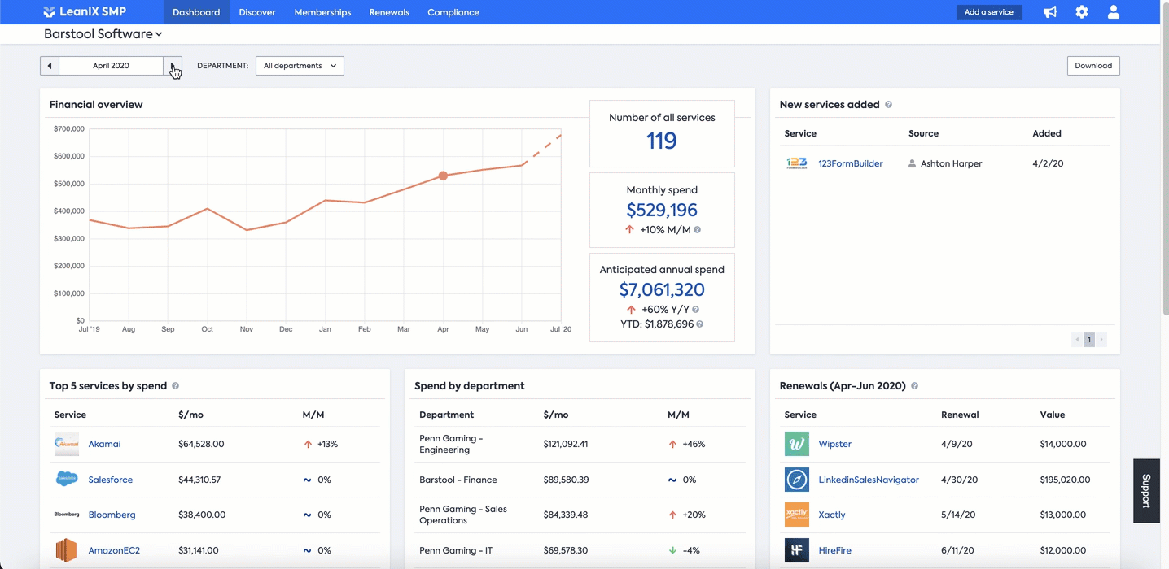
Task: Click the AmazonEC2 logo icon
Action: [67, 550]
